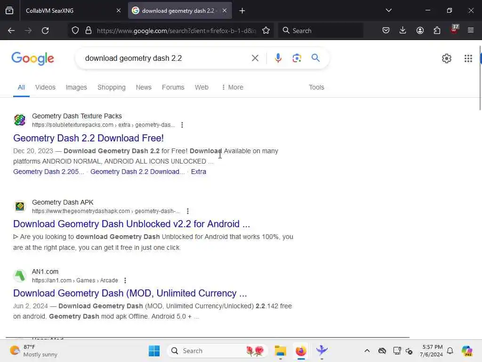
Task: Open options for AN1.com result
Action: [125, 280]
